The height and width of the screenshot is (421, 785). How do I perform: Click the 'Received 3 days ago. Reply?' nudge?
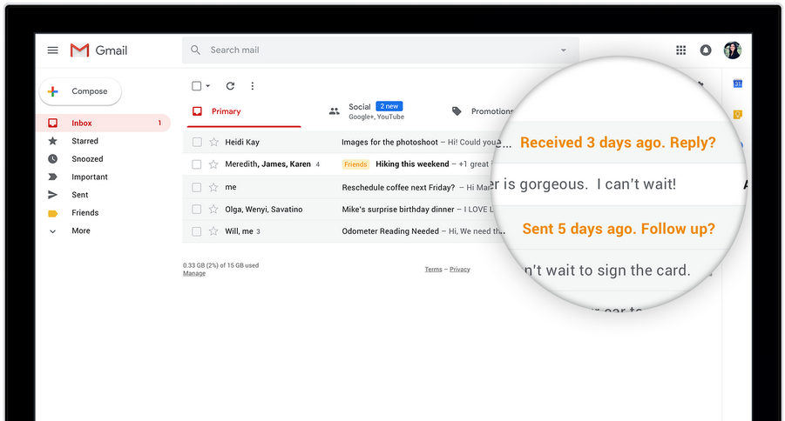click(618, 143)
